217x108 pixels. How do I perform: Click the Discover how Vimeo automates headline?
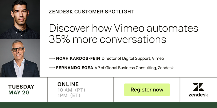click(123, 28)
